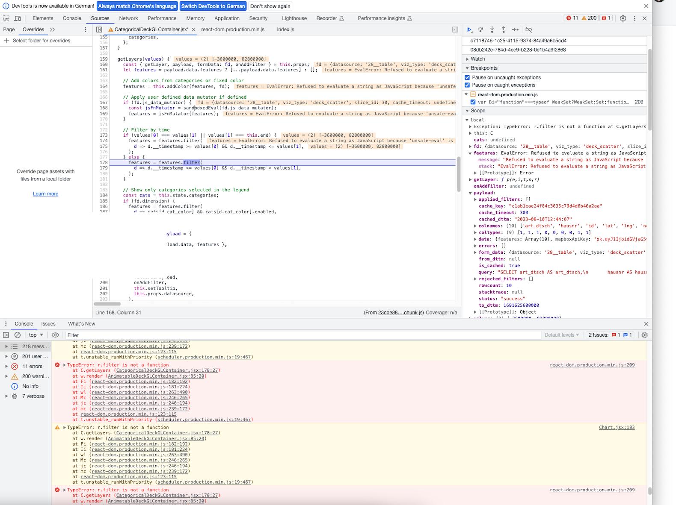676x505 pixels.
Task: Toggle Pause on uncaught exceptions
Action: [468, 77]
